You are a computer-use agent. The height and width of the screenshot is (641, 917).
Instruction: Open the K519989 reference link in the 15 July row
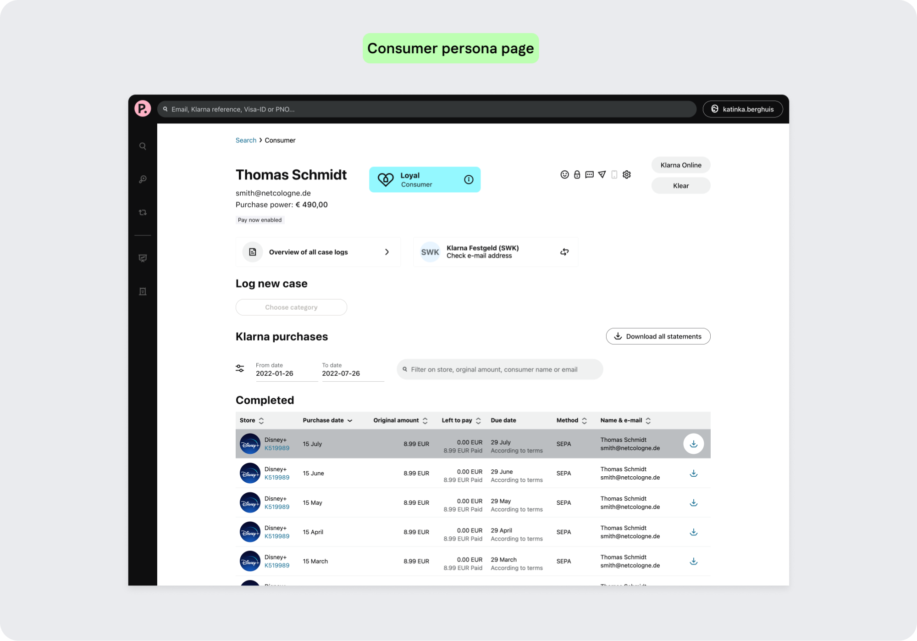click(x=277, y=448)
